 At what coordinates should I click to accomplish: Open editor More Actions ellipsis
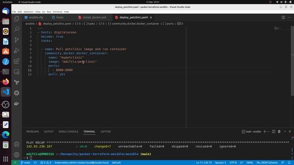tap(289, 17)
